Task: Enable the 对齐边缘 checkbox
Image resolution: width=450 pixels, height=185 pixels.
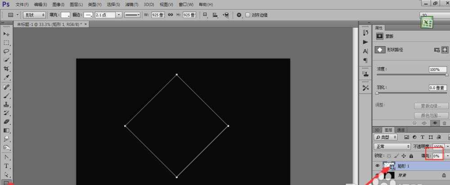Action: [248, 15]
